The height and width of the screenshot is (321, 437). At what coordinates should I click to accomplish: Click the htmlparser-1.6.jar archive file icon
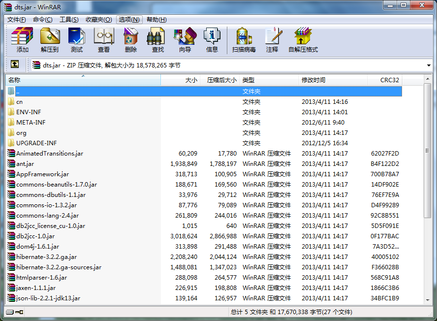[11, 277]
